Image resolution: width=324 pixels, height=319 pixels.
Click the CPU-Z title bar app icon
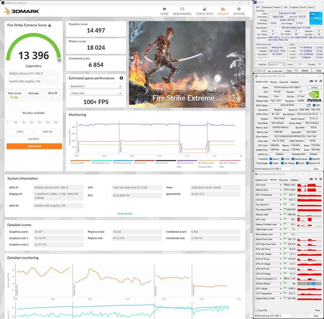(255, 2)
